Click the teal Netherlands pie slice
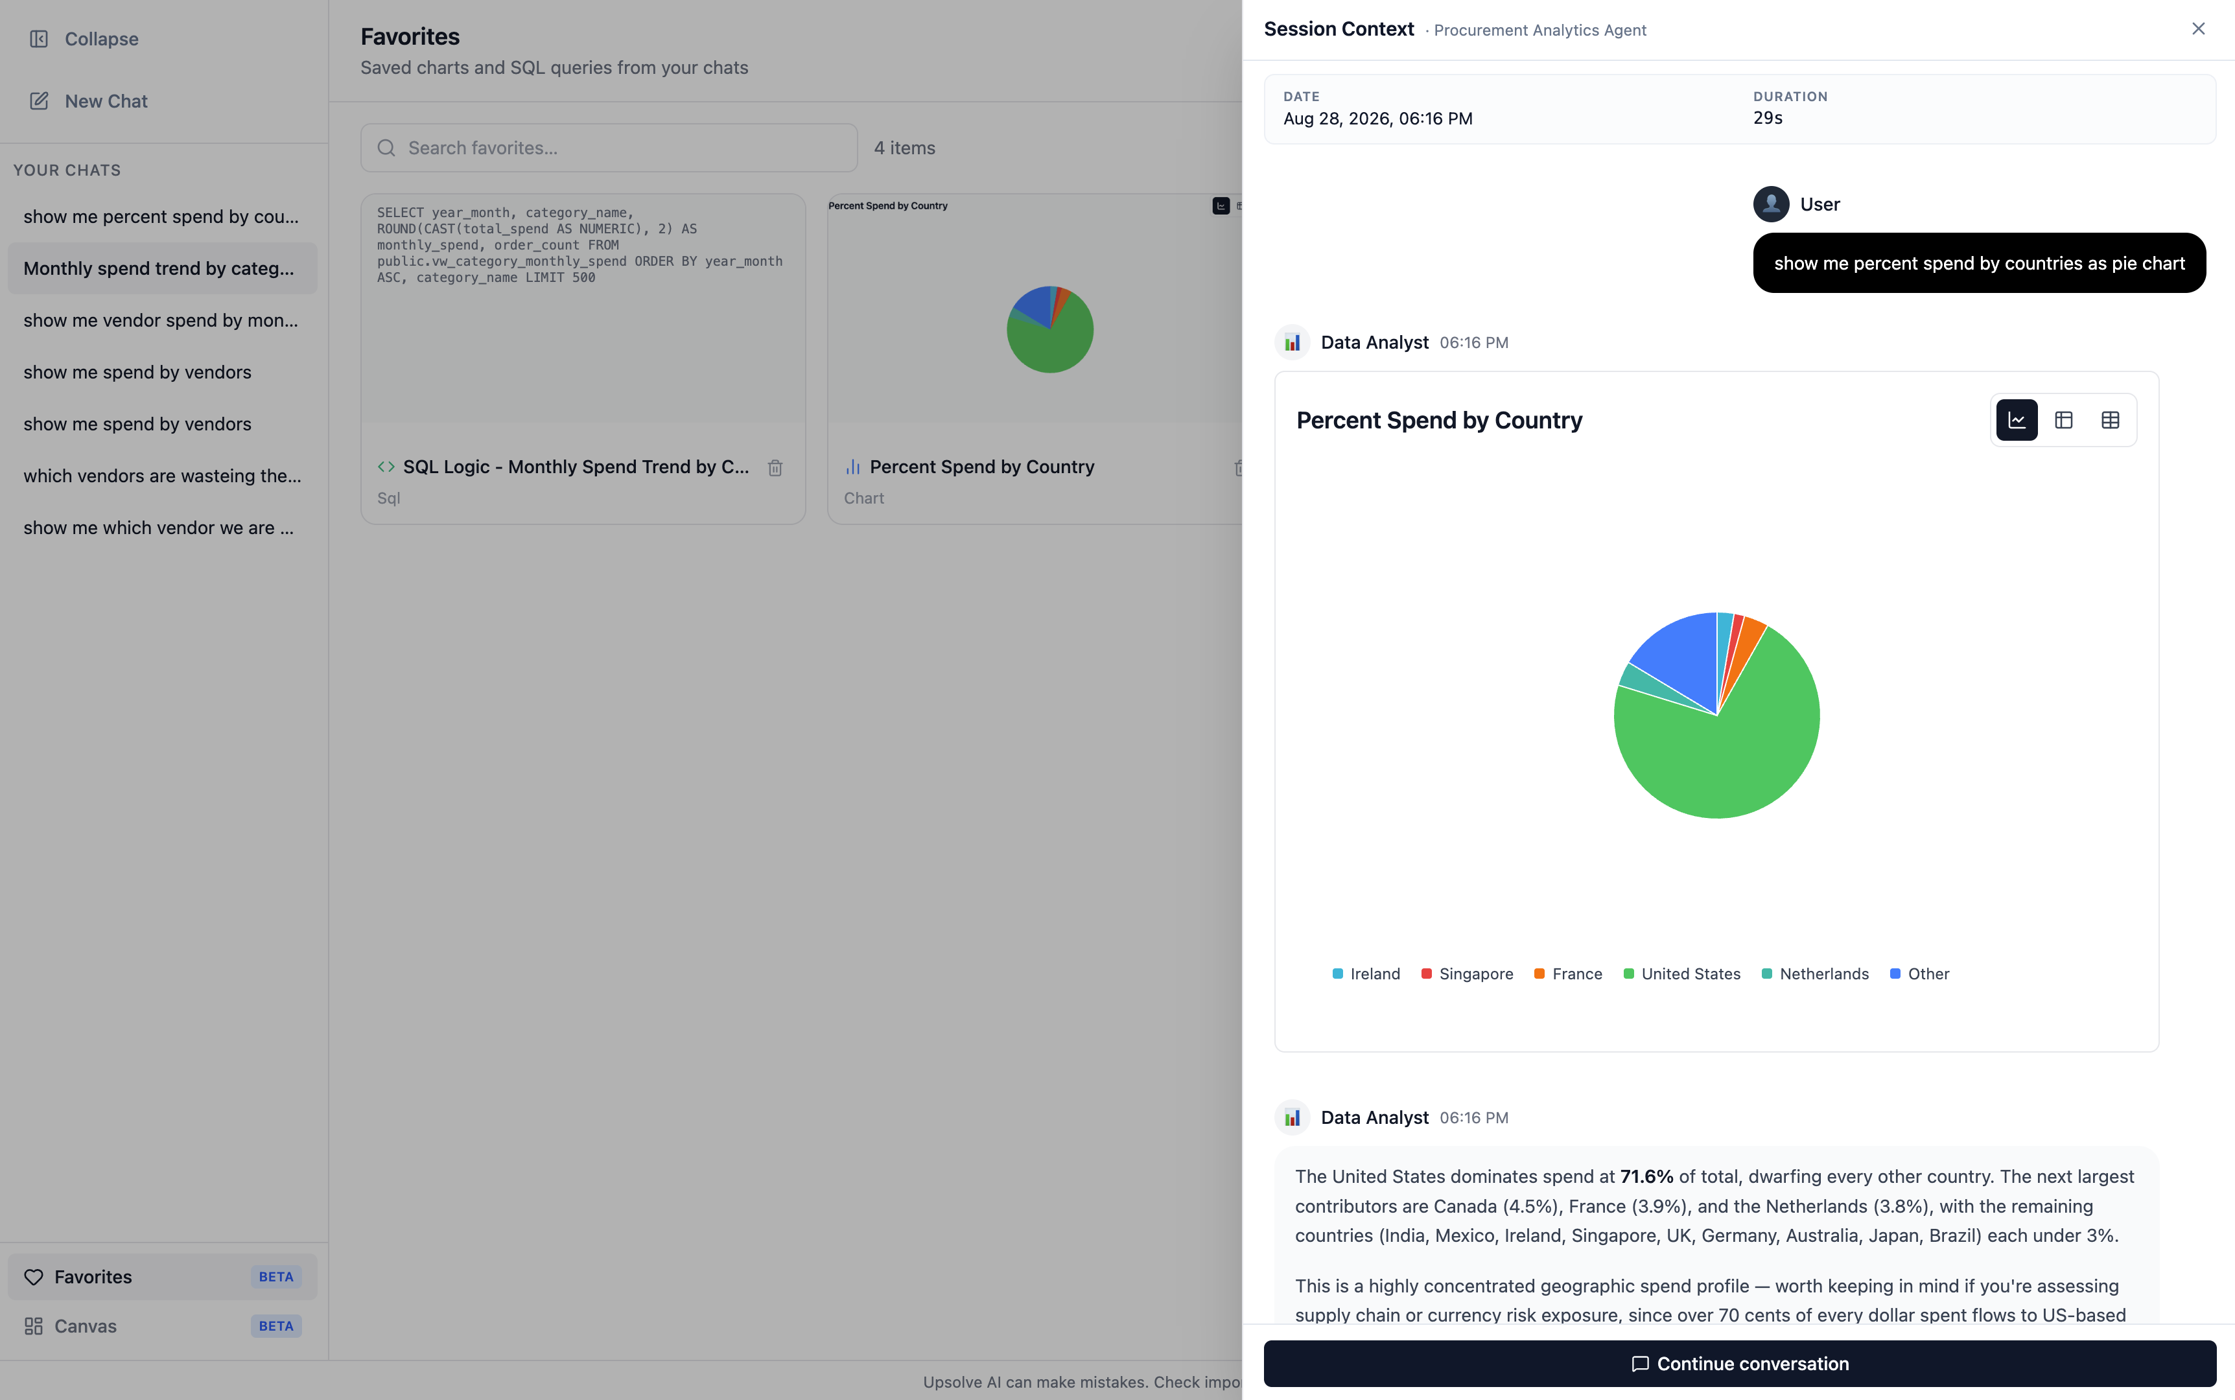This screenshot has height=1400, width=2235. click(1643, 681)
